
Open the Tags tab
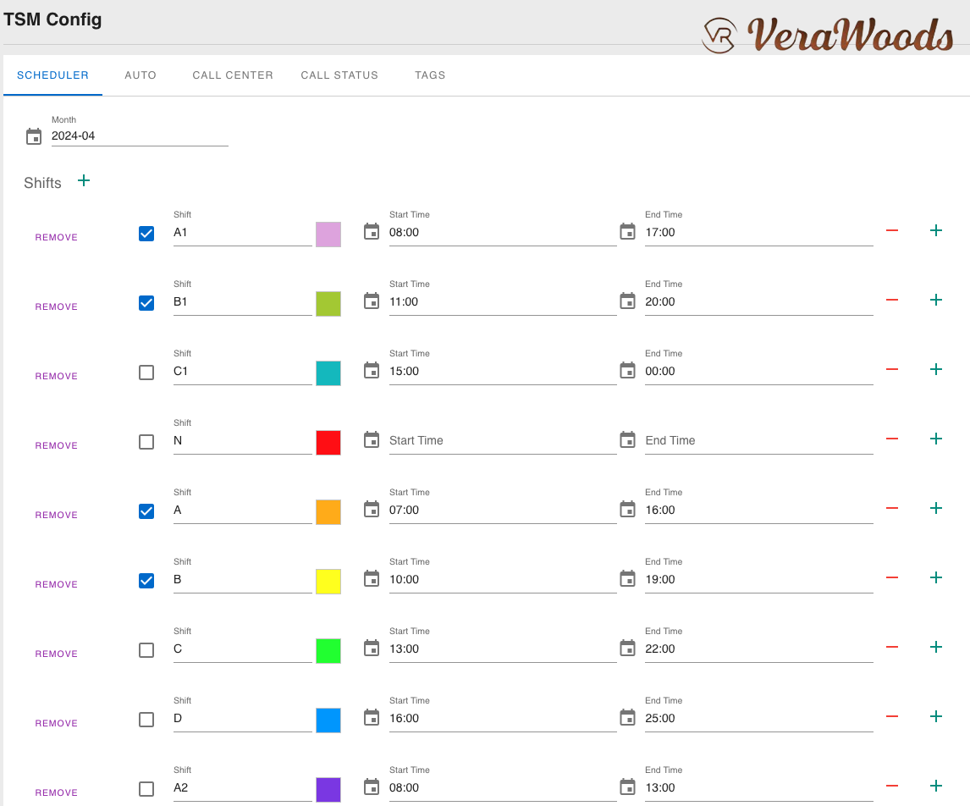(430, 75)
